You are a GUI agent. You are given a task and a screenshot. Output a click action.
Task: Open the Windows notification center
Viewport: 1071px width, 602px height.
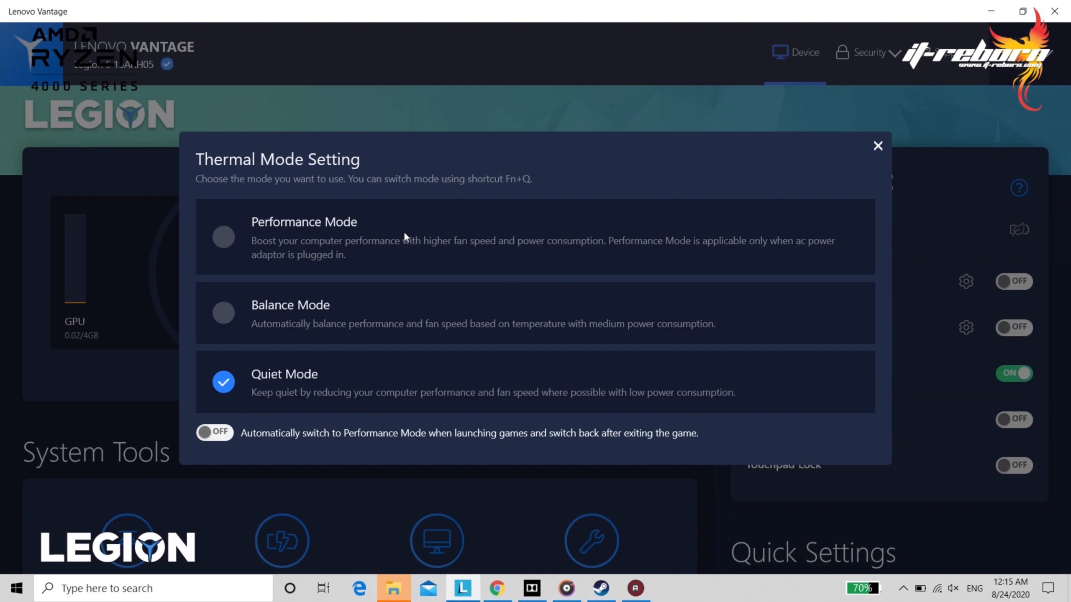[x=1048, y=588]
